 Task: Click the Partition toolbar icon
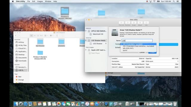point(127,23)
